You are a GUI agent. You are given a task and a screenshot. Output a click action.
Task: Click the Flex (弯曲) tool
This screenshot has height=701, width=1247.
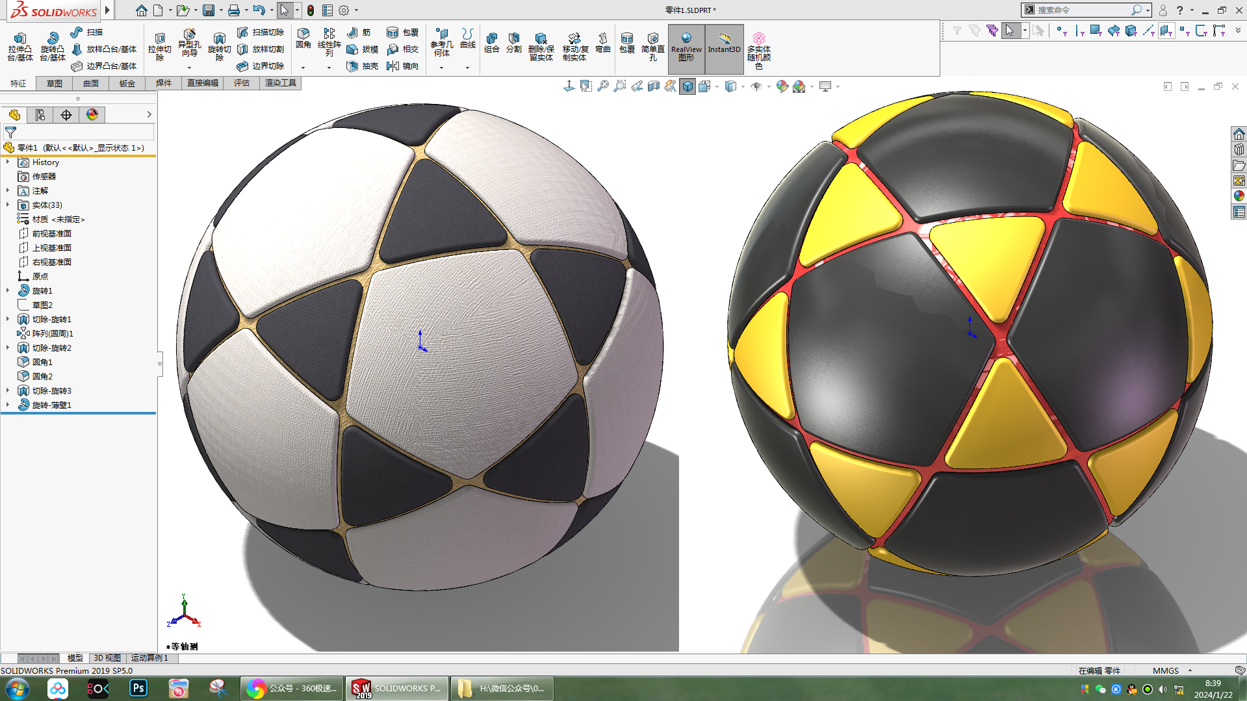[603, 43]
